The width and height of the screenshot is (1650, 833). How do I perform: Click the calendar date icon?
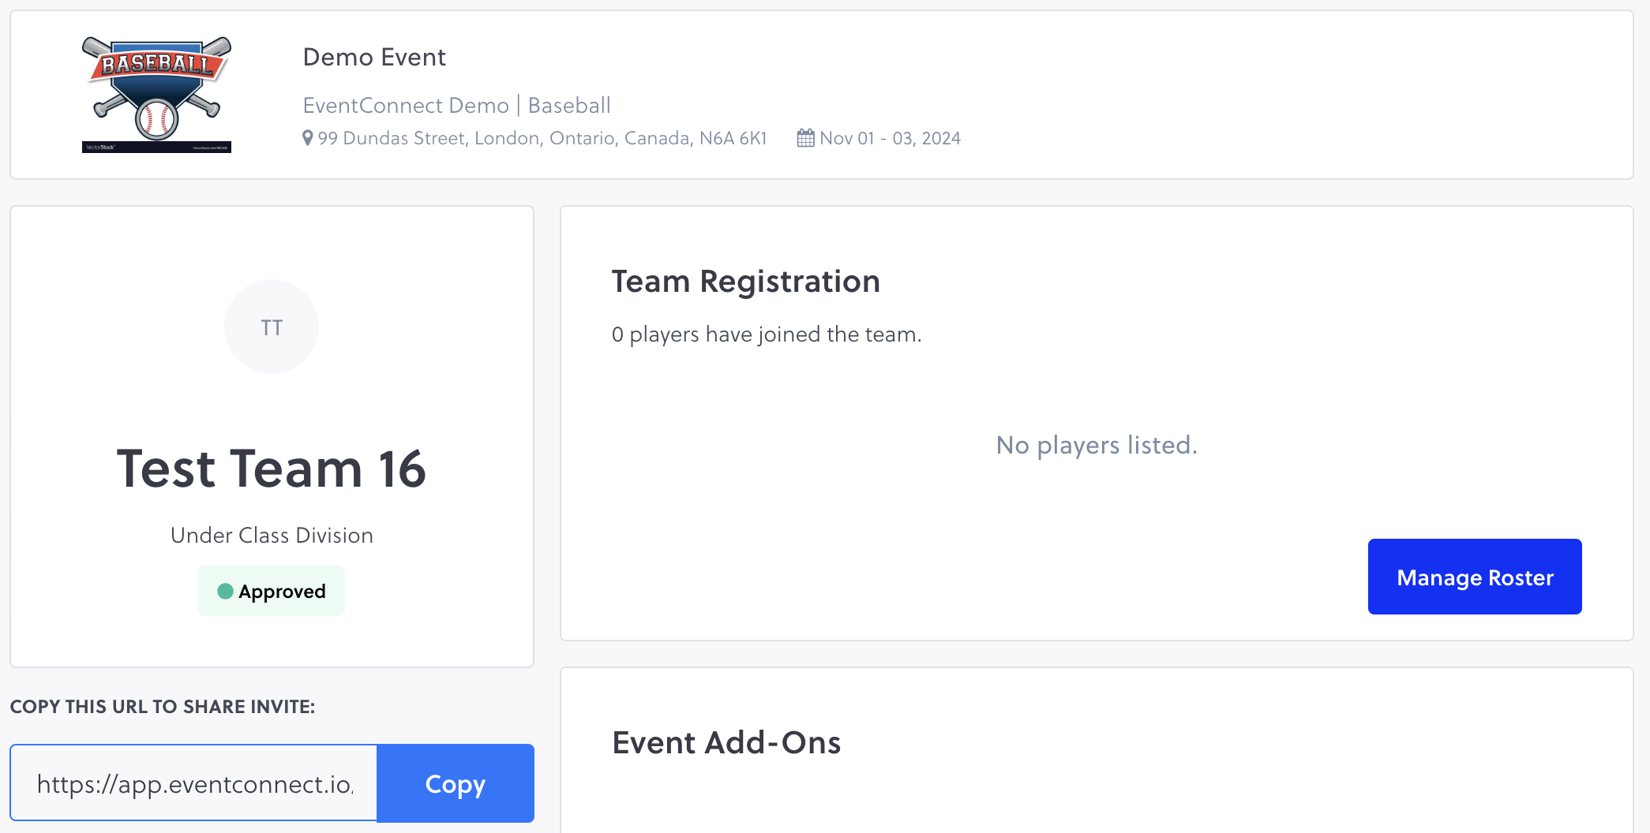tap(805, 138)
